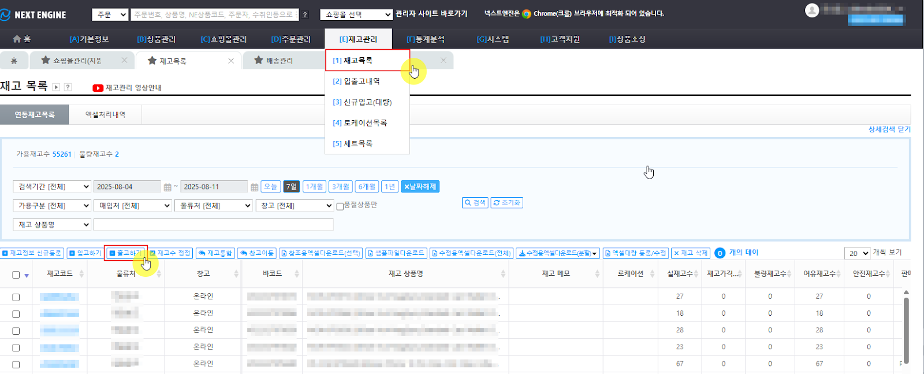Toggle the select-all checkbox in table header

pyautogui.click(x=16, y=275)
